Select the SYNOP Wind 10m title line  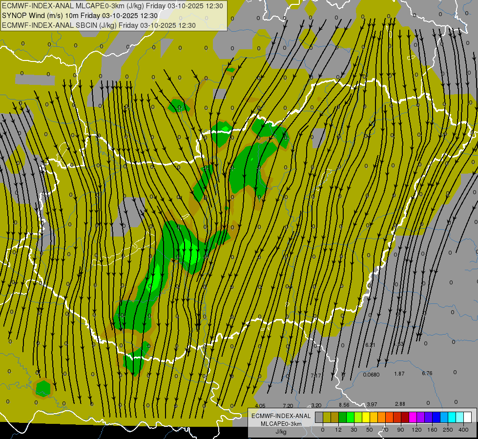[80, 16]
